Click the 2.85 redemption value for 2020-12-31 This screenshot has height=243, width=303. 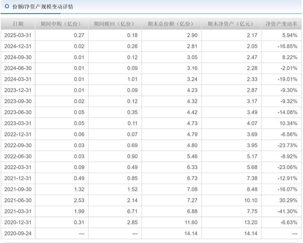[x=133, y=222]
